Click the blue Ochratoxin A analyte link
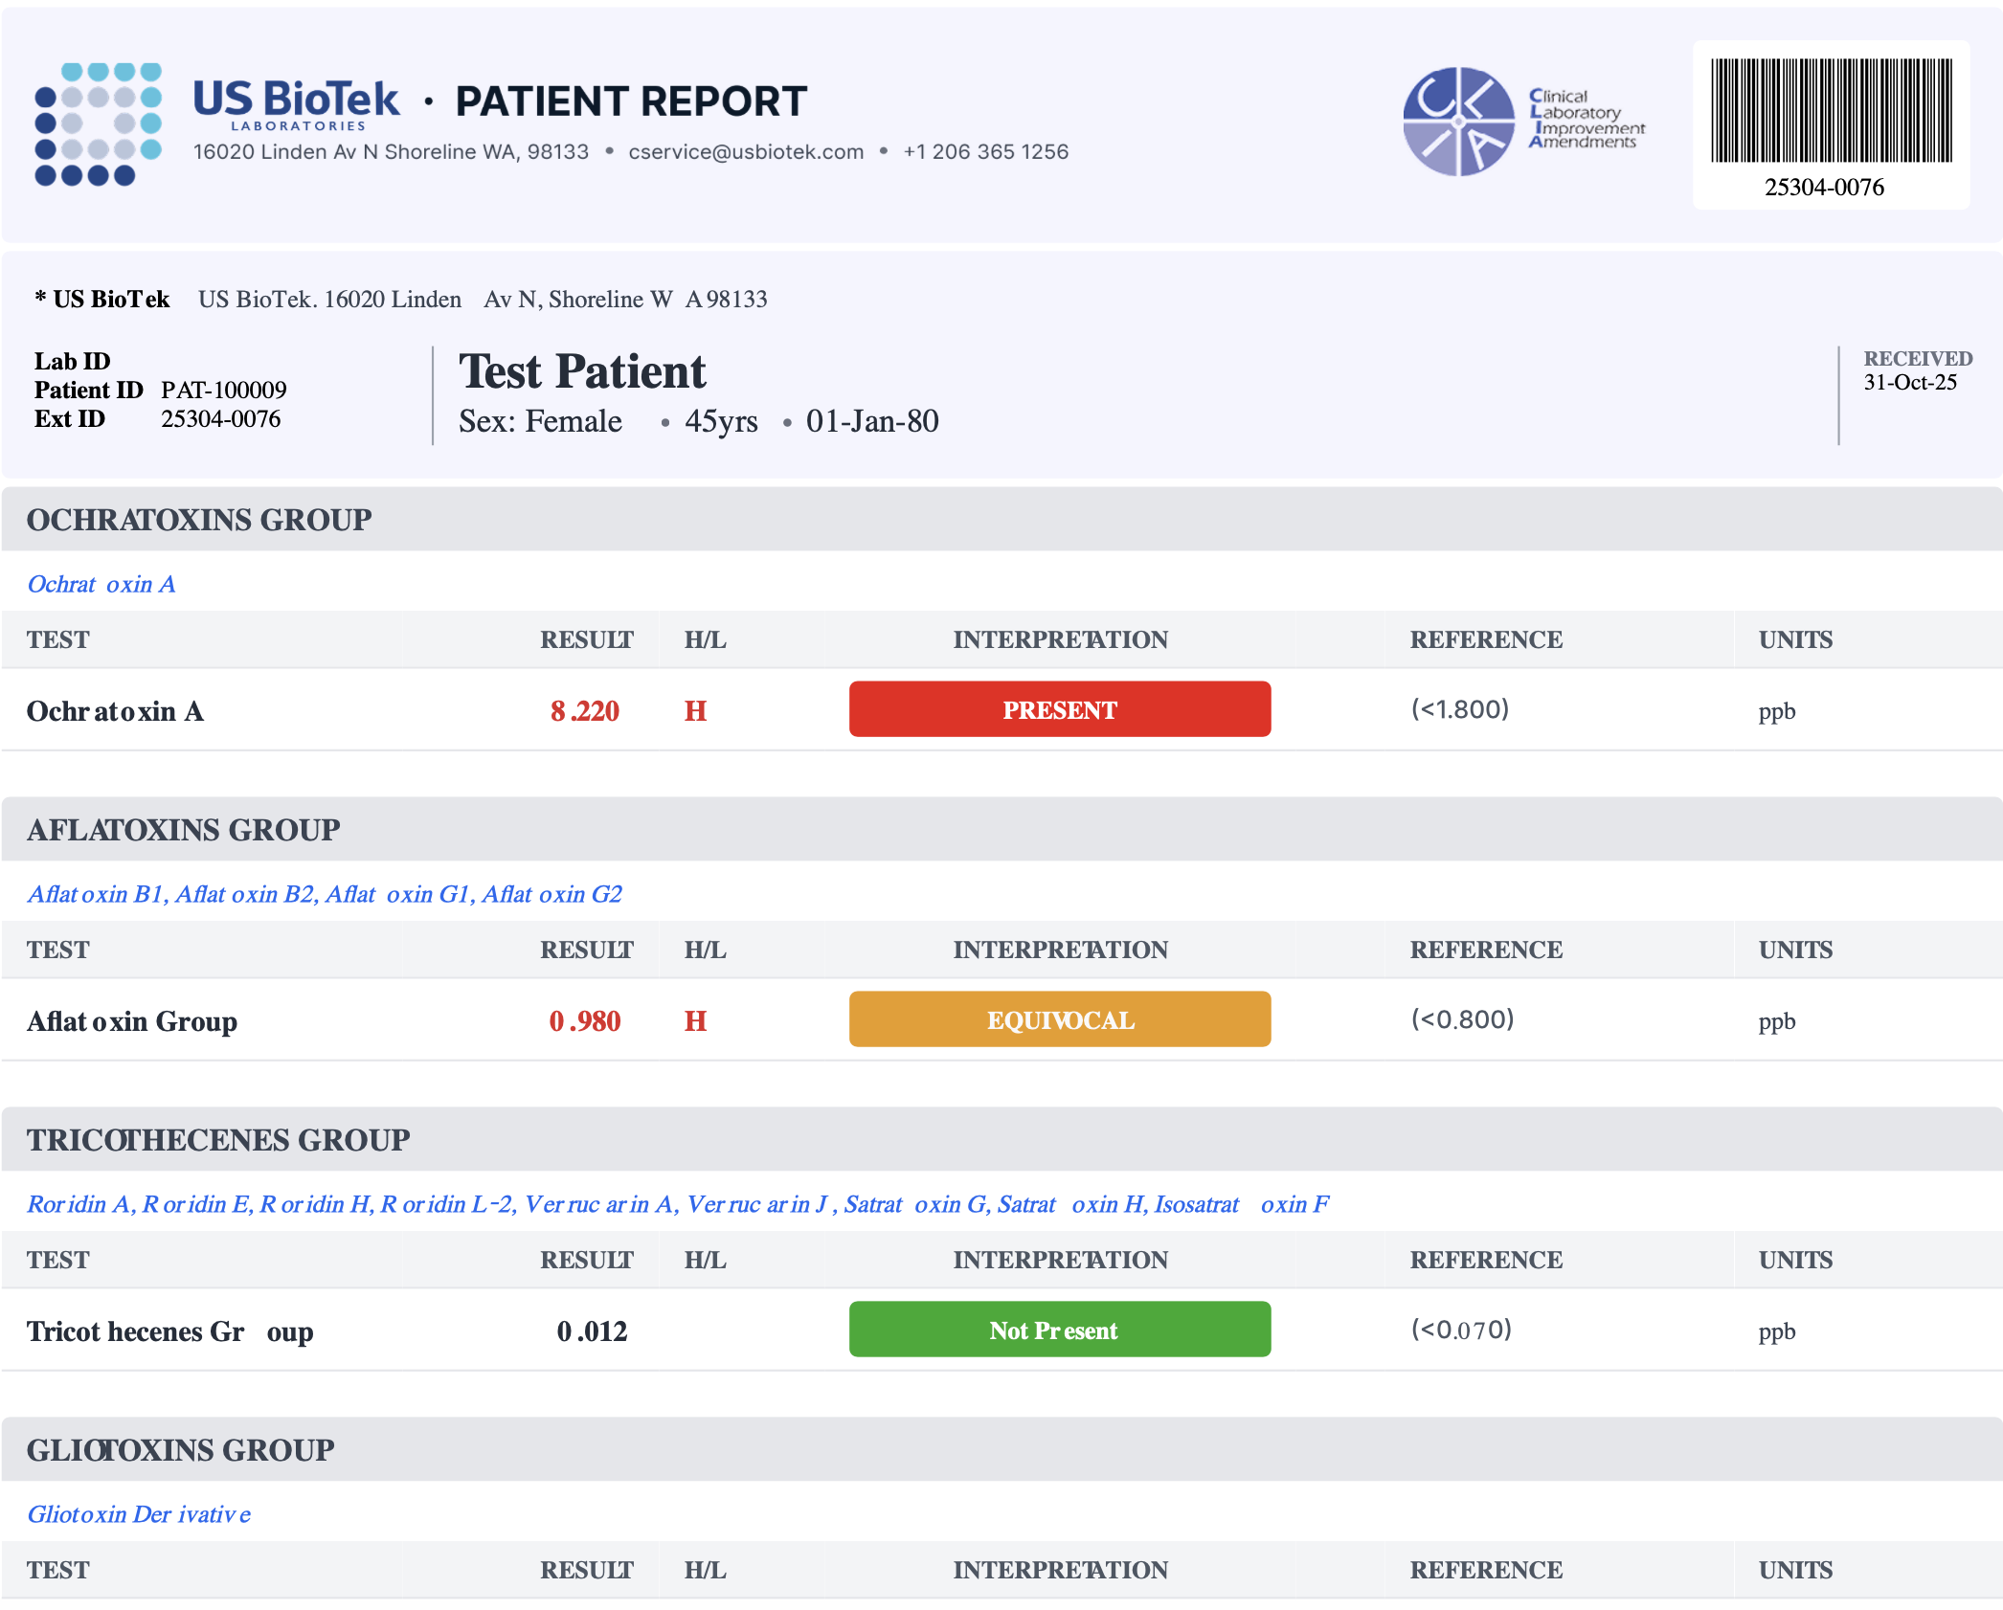 [101, 584]
